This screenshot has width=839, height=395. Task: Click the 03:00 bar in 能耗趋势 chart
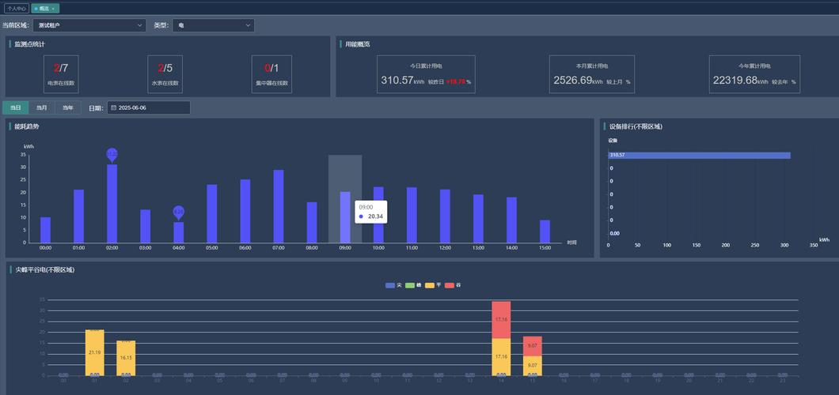point(145,226)
